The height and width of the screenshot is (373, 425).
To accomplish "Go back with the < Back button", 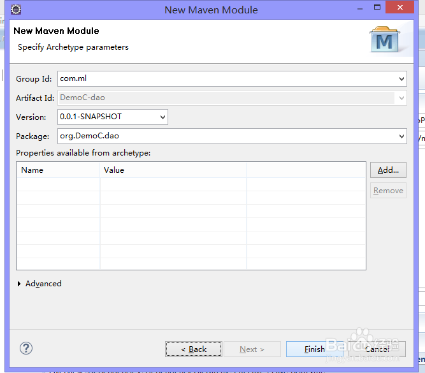I will tap(194, 349).
